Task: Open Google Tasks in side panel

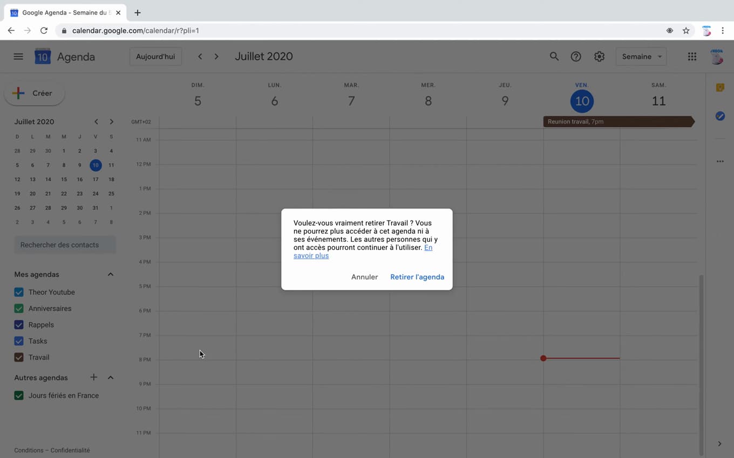Action: tap(720, 116)
